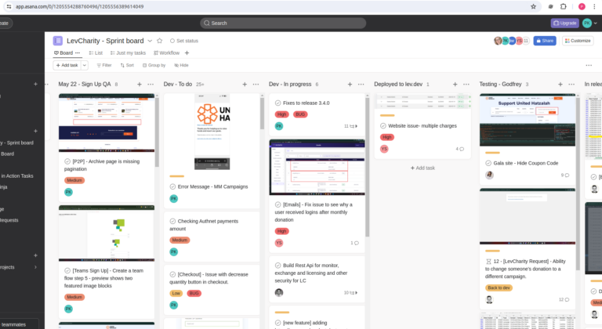The image size is (602, 329).
Task: Bookmark this page with browser star icon
Action: tap(533, 6)
